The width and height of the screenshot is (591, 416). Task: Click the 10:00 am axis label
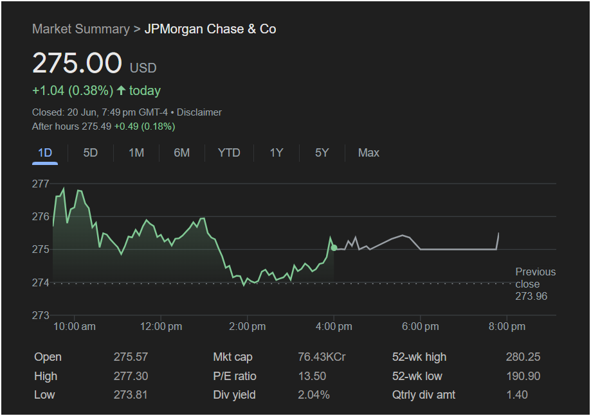coord(75,327)
